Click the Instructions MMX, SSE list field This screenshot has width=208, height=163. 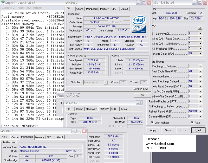click(x=115, y=49)
